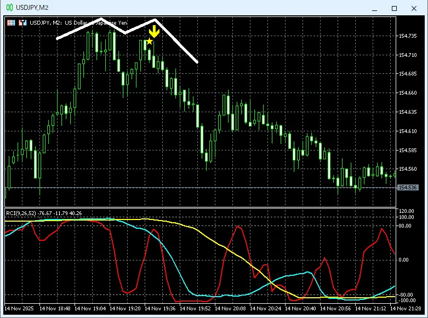Viewport: 428px width, 318px height.
Task: Click indicator scale value 120.00
Action: coord(407,211)
